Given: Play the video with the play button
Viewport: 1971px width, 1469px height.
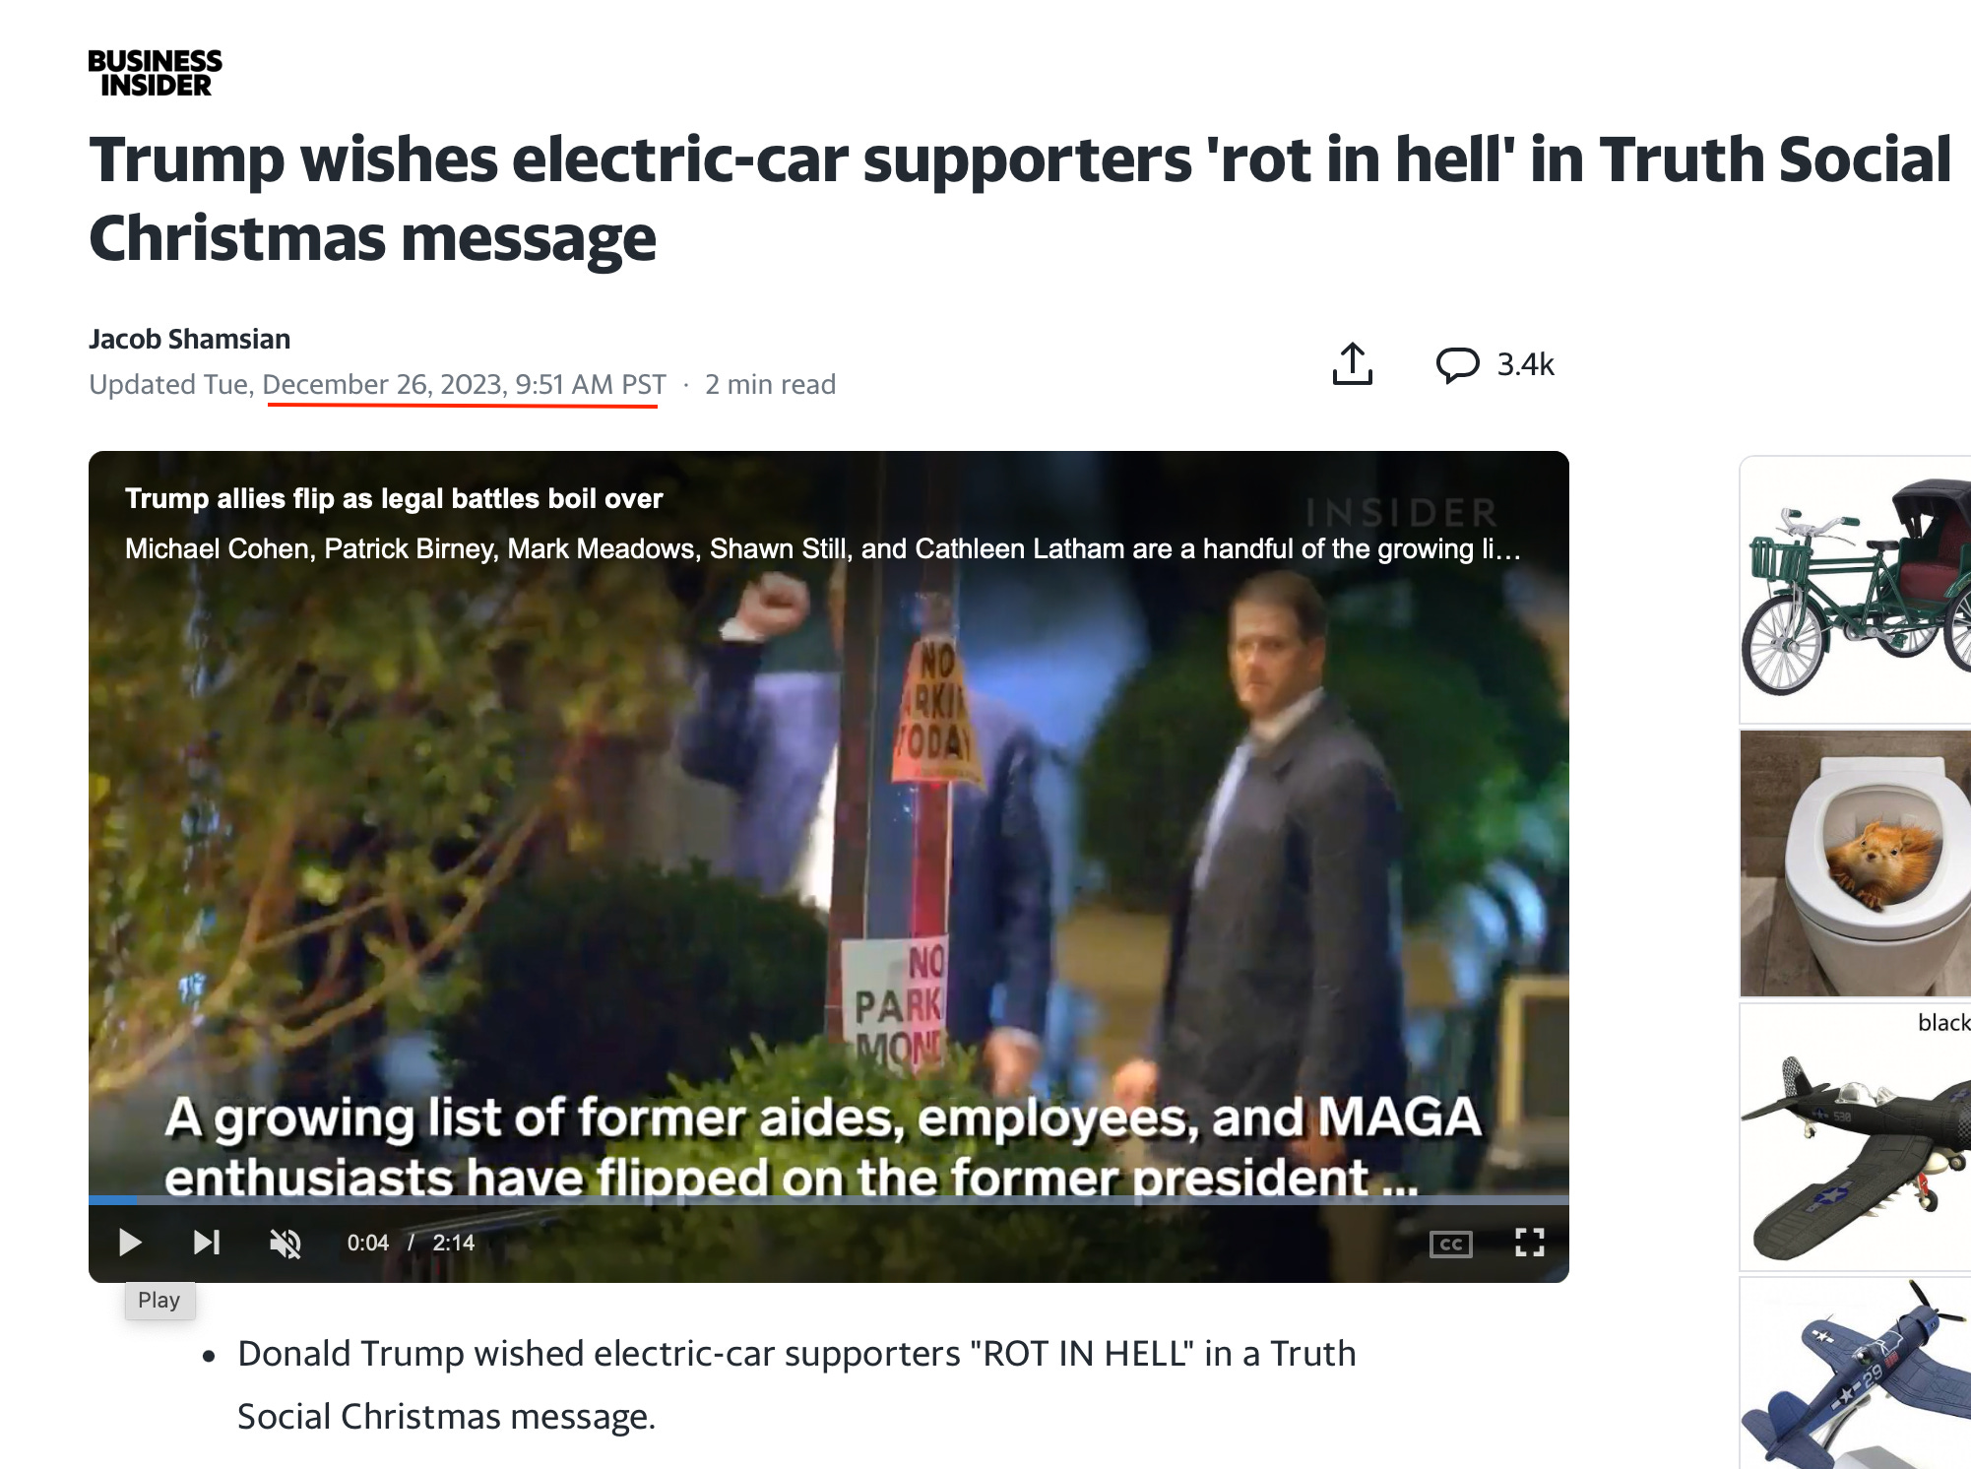Looking at the screenshot, I should (129, 1243).
